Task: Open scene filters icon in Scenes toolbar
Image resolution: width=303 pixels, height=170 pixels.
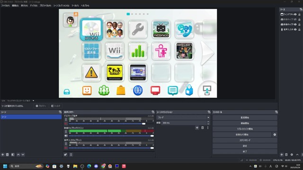Action: coord(13,154)
